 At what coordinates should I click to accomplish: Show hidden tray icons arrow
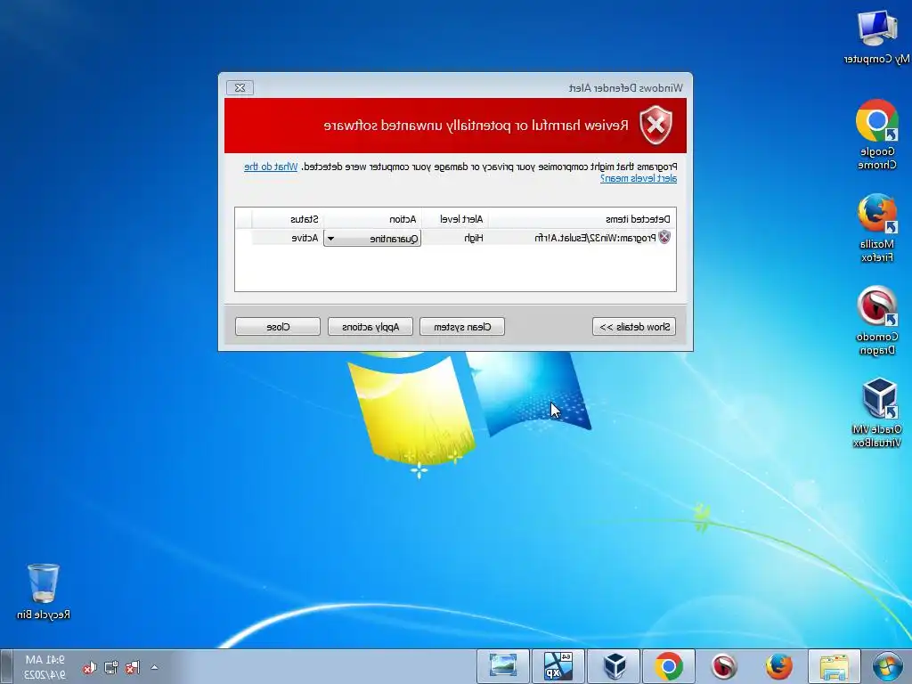(154, 667)
